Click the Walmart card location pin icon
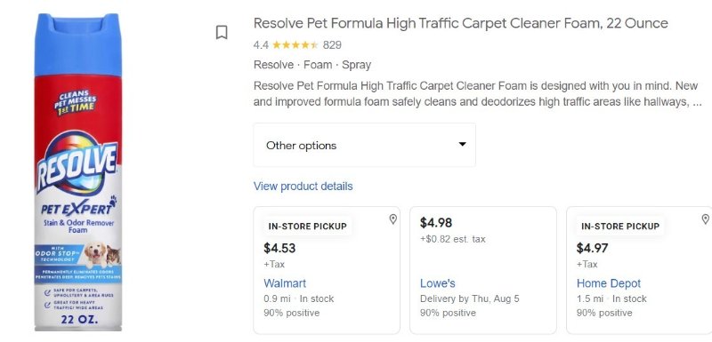Image resolution: width=712 pixels, height=342 pixels. (392, 219)
